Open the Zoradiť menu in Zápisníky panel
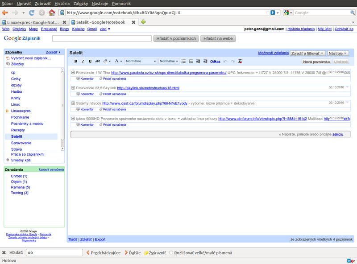Screen dimensions: 357x264 [x=53, y=52]
